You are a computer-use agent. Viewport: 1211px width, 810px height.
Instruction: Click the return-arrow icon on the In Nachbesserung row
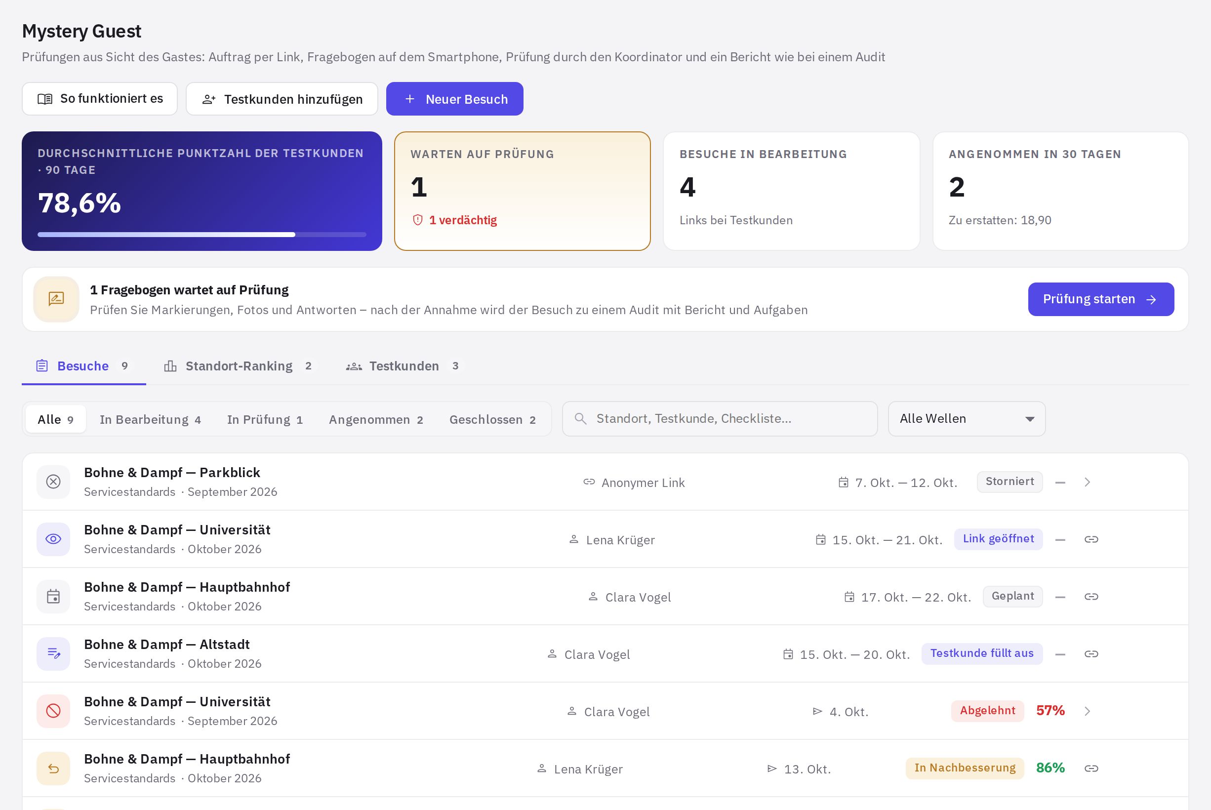click(x=53, y=769)
